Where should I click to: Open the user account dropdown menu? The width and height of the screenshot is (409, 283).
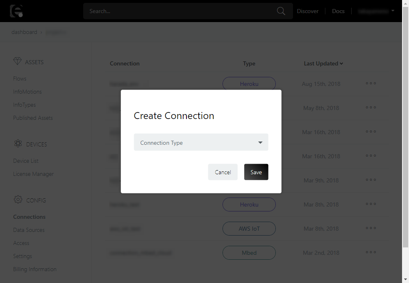point(376,11)
